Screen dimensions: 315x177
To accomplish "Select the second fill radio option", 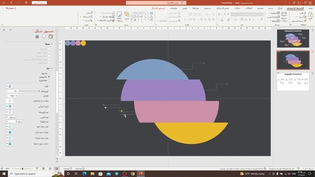I will tap(49, 53).
